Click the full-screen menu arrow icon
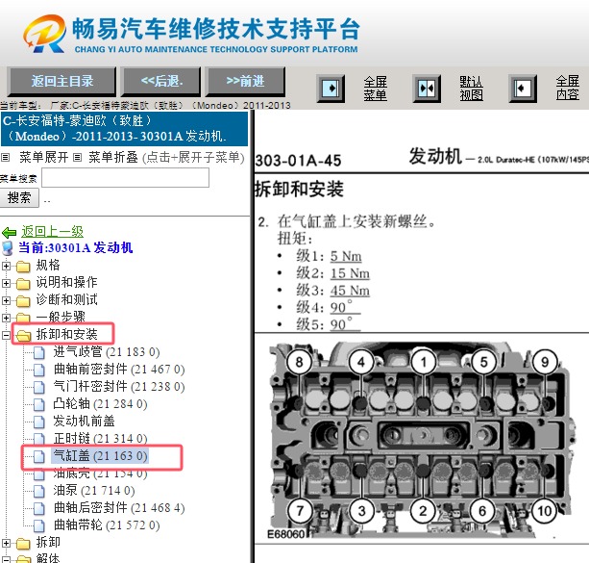The width and height of the screenshot is (589, 563). 331,89
